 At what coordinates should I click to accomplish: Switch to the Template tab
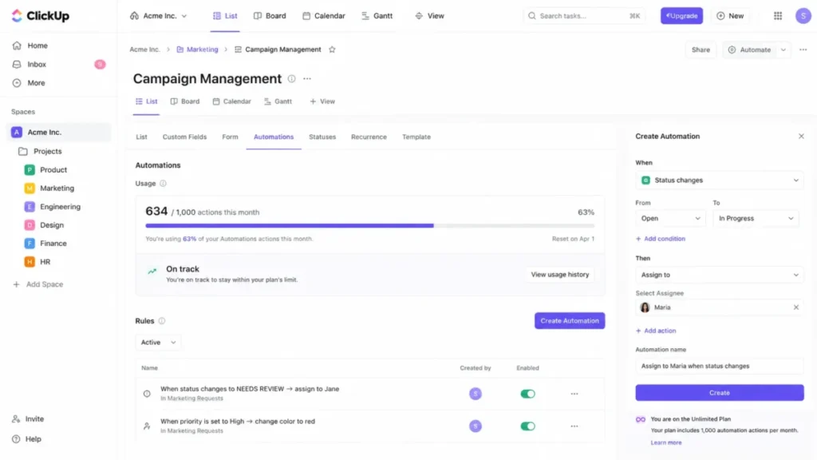[x=416, y=137]
